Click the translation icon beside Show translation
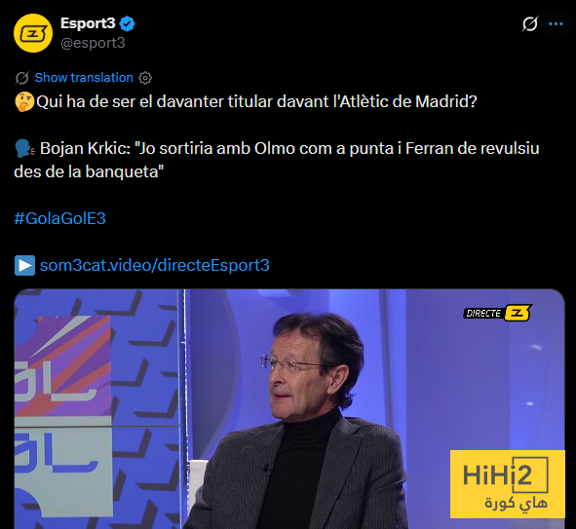Image resolution: width=576 pixels, height=529 pixels. [x=22, y=78]
